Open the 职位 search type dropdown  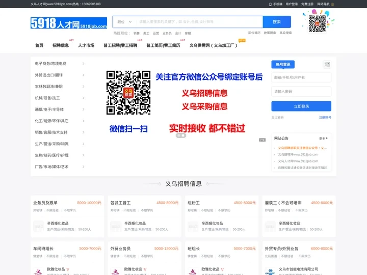[124, 22]
